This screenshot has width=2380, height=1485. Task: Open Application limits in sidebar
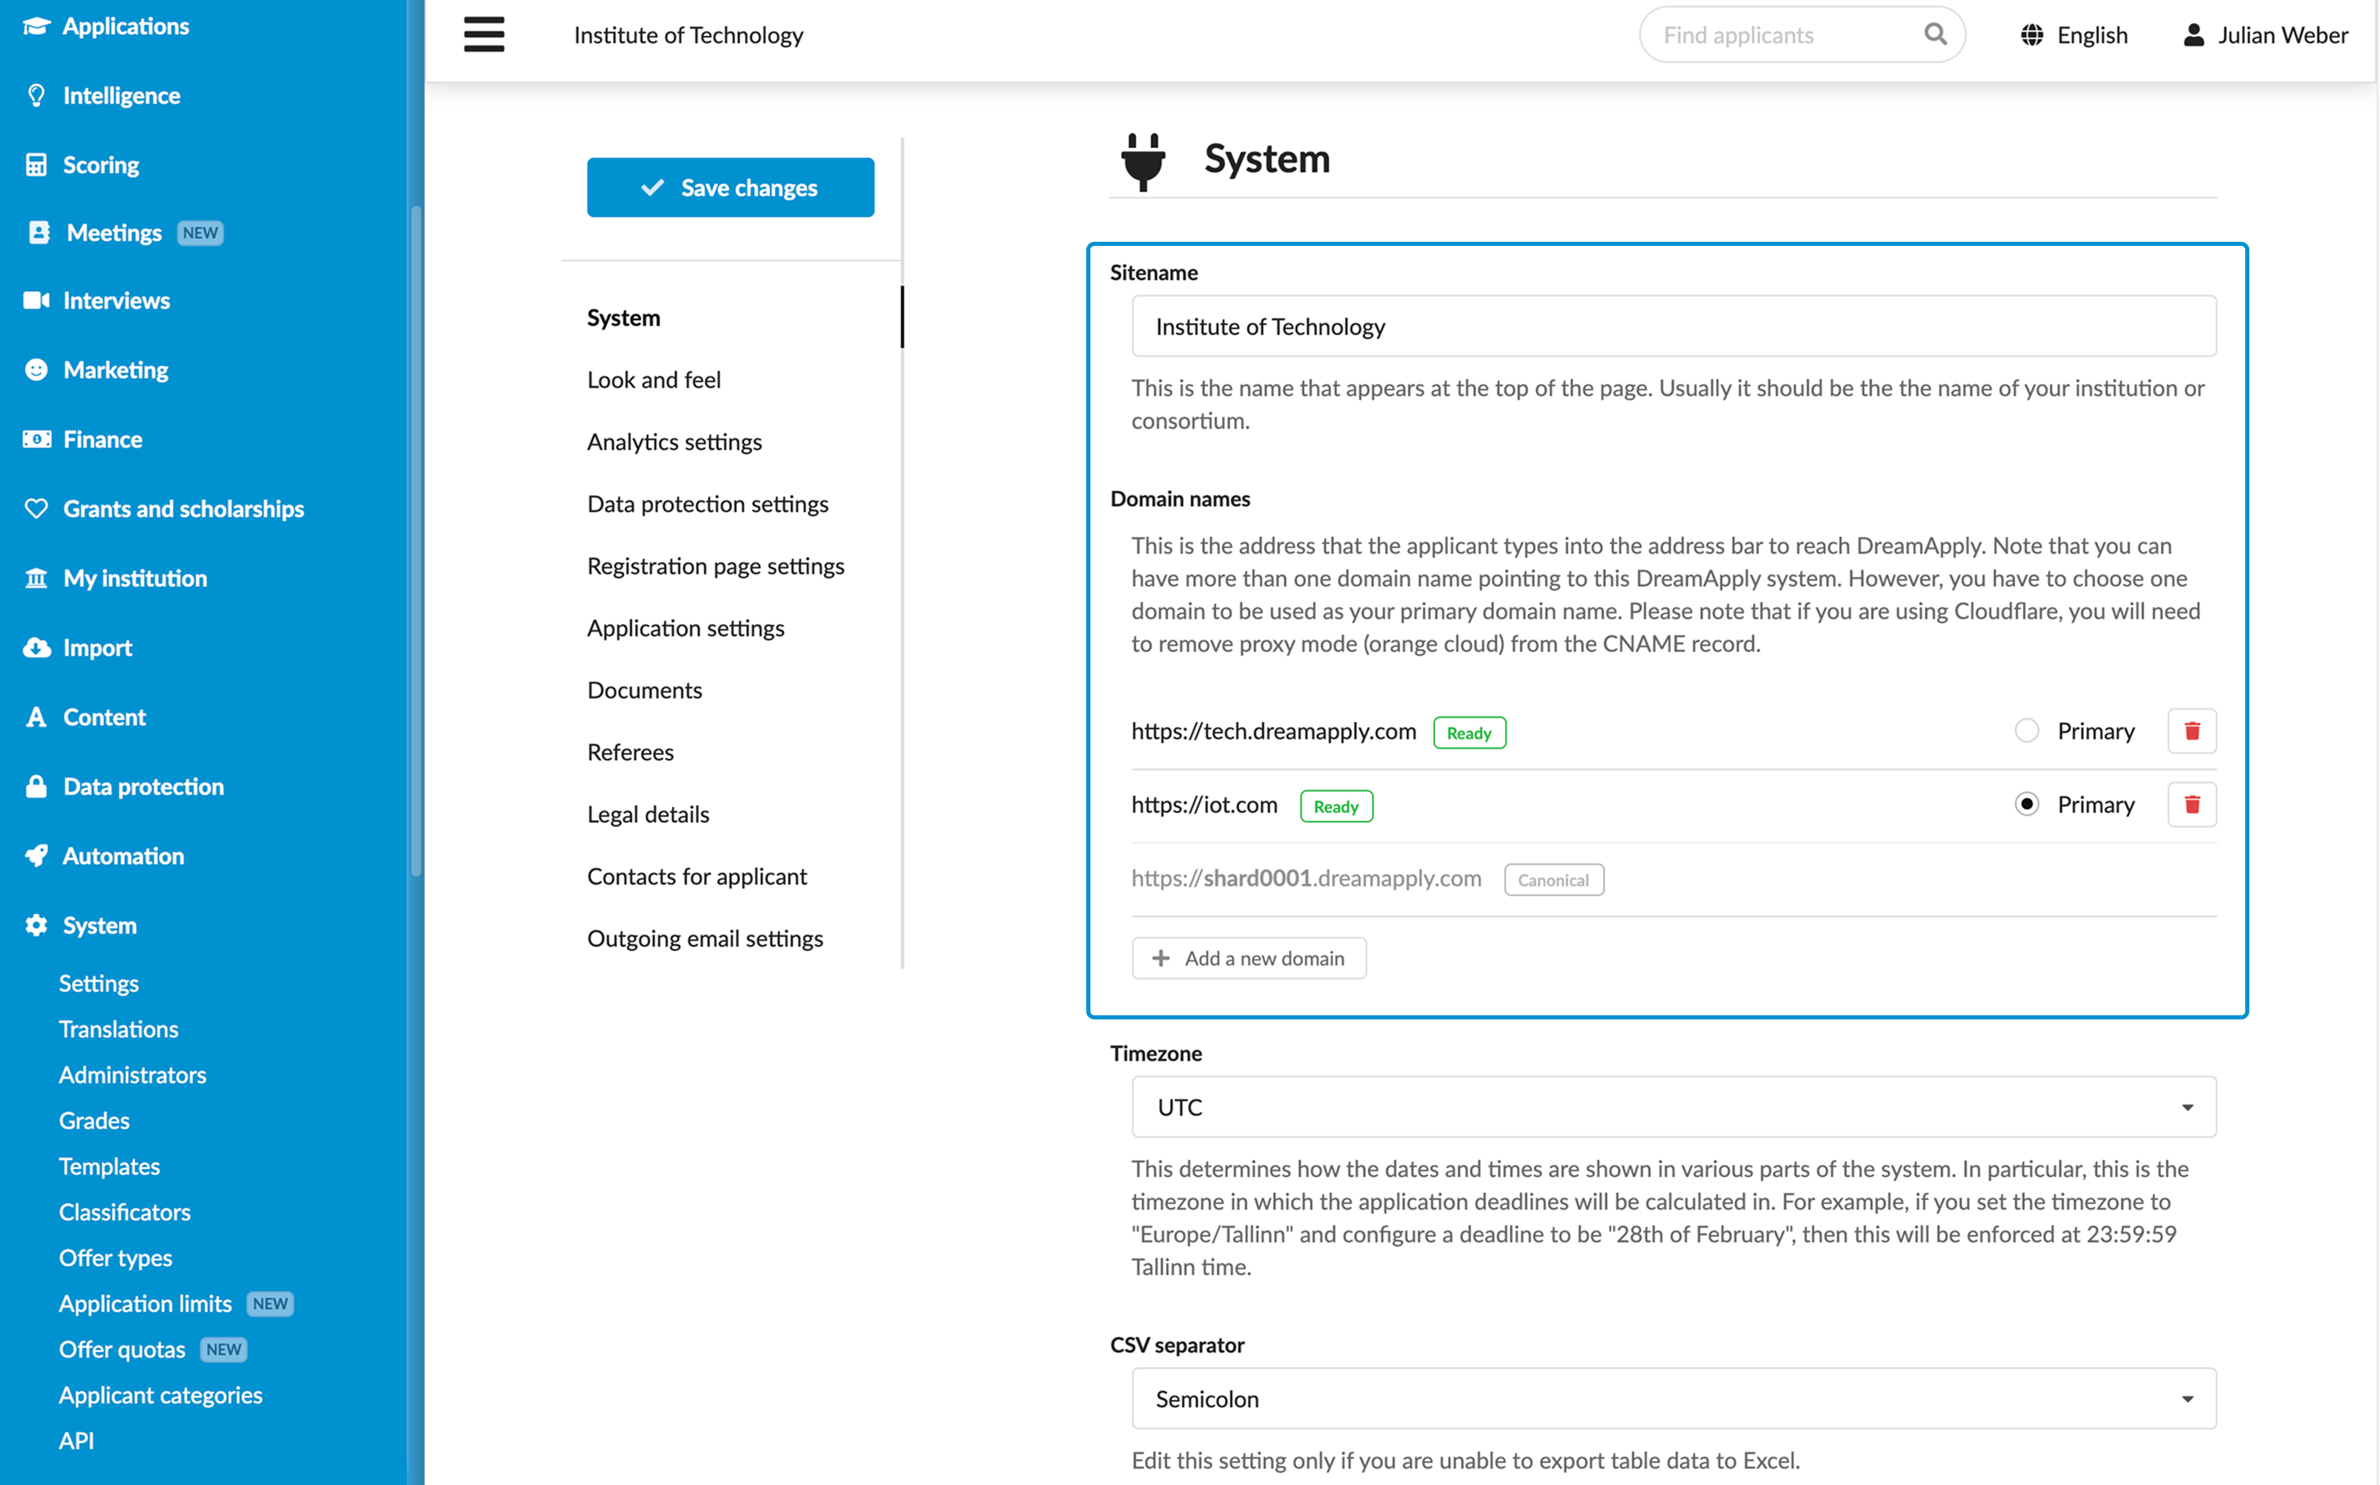tap(145, 1304)
